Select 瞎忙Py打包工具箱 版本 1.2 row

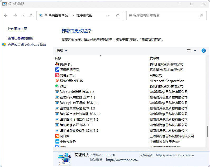pos(79,103)
